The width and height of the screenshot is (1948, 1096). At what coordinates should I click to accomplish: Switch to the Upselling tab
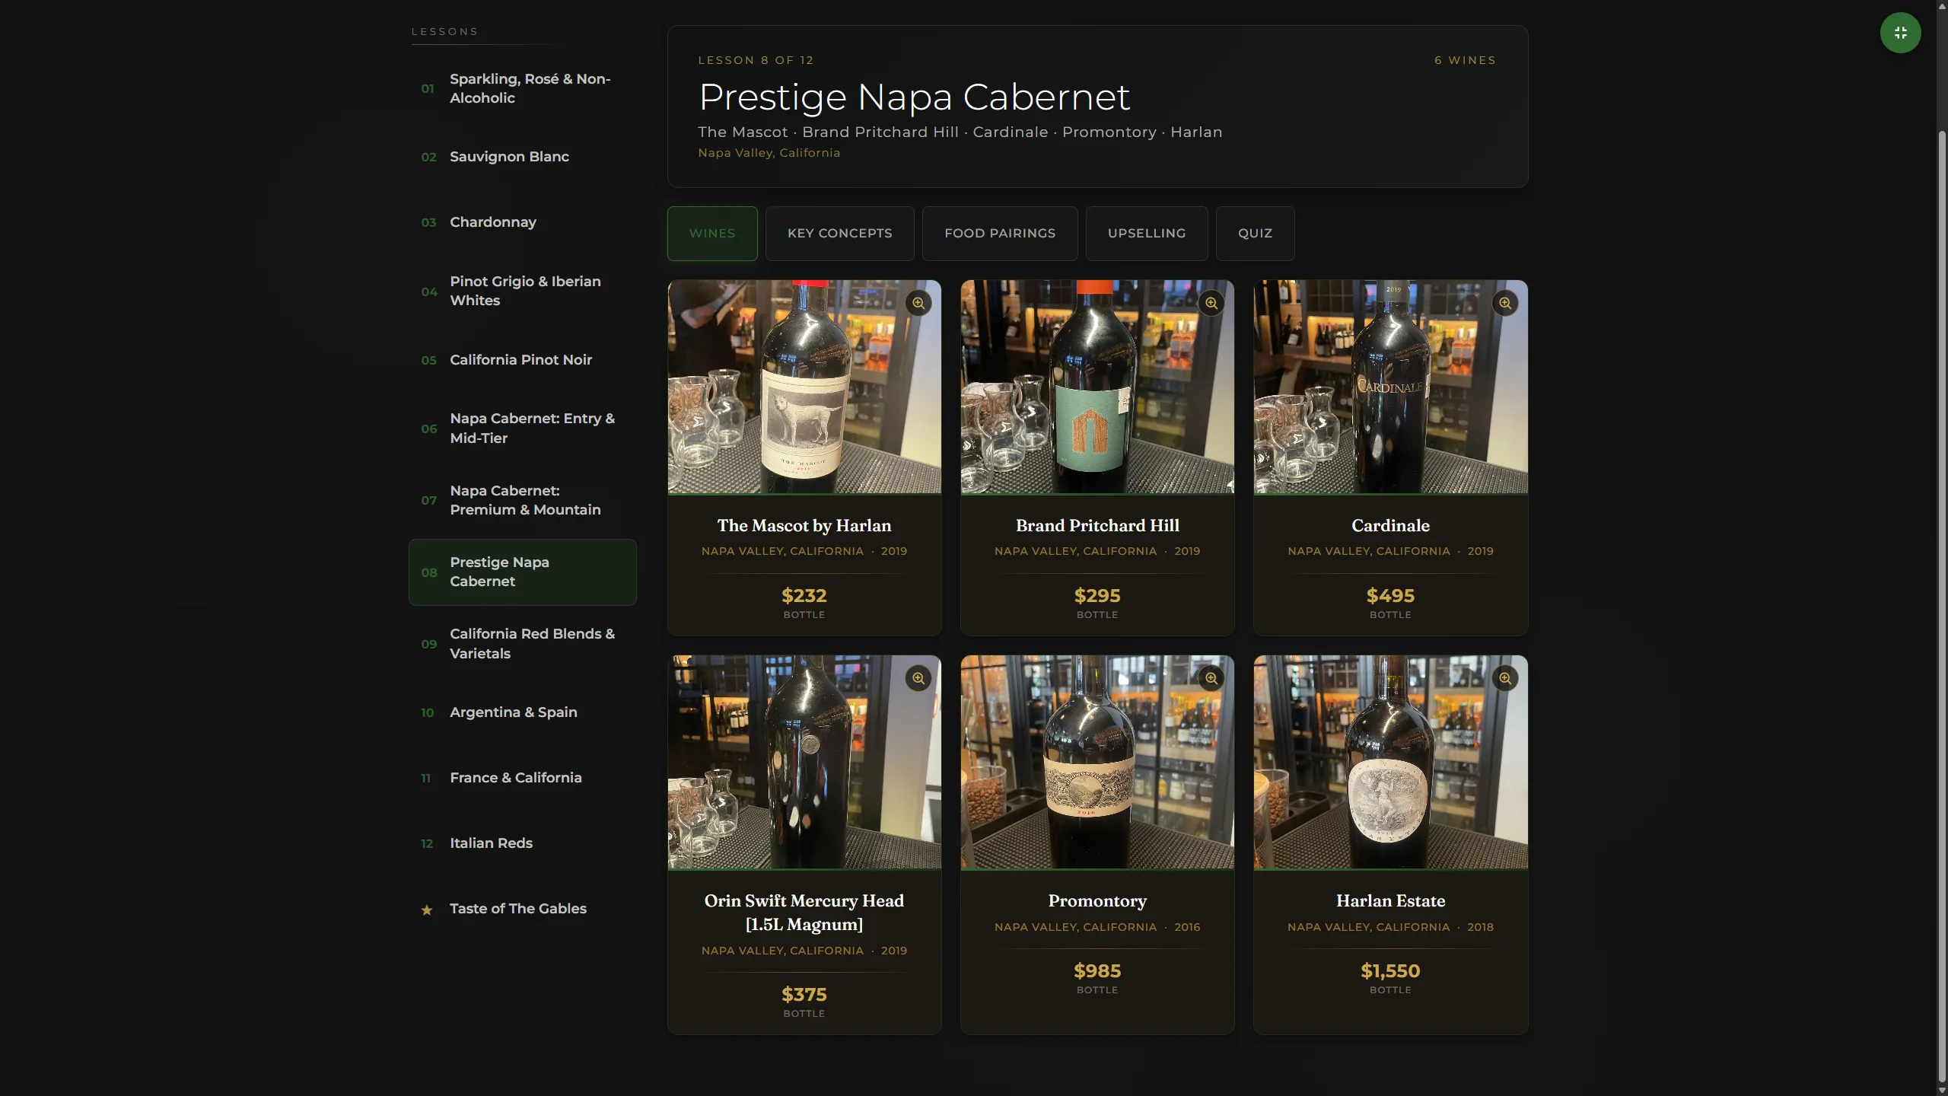(x=1147, y=234)
